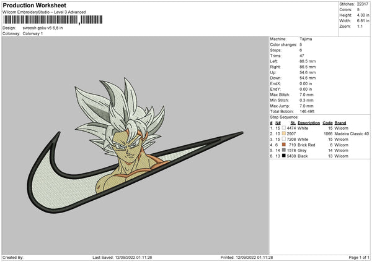Click the 'EndY:' label
The height and width of the screenshot is (262, 372).
[275, 89]
